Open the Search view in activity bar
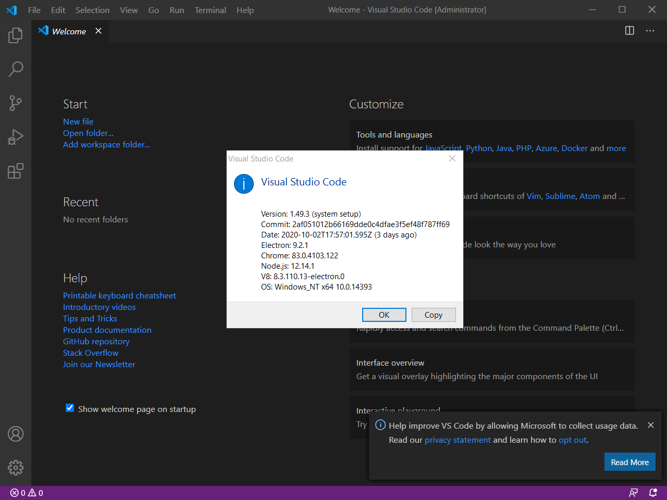The width and height of the screenshot is (667, 500). tap(16, 69)
